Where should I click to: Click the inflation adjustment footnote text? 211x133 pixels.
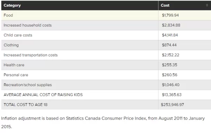(x=103, y=122)
